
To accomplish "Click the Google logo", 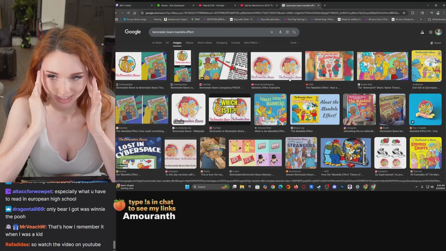I will 133,32.
